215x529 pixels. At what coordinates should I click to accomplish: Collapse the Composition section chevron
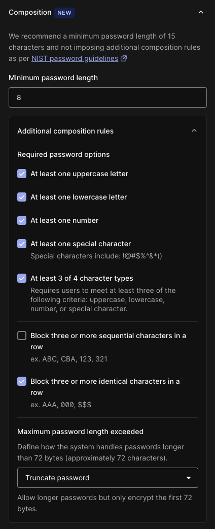pos(200,13)
